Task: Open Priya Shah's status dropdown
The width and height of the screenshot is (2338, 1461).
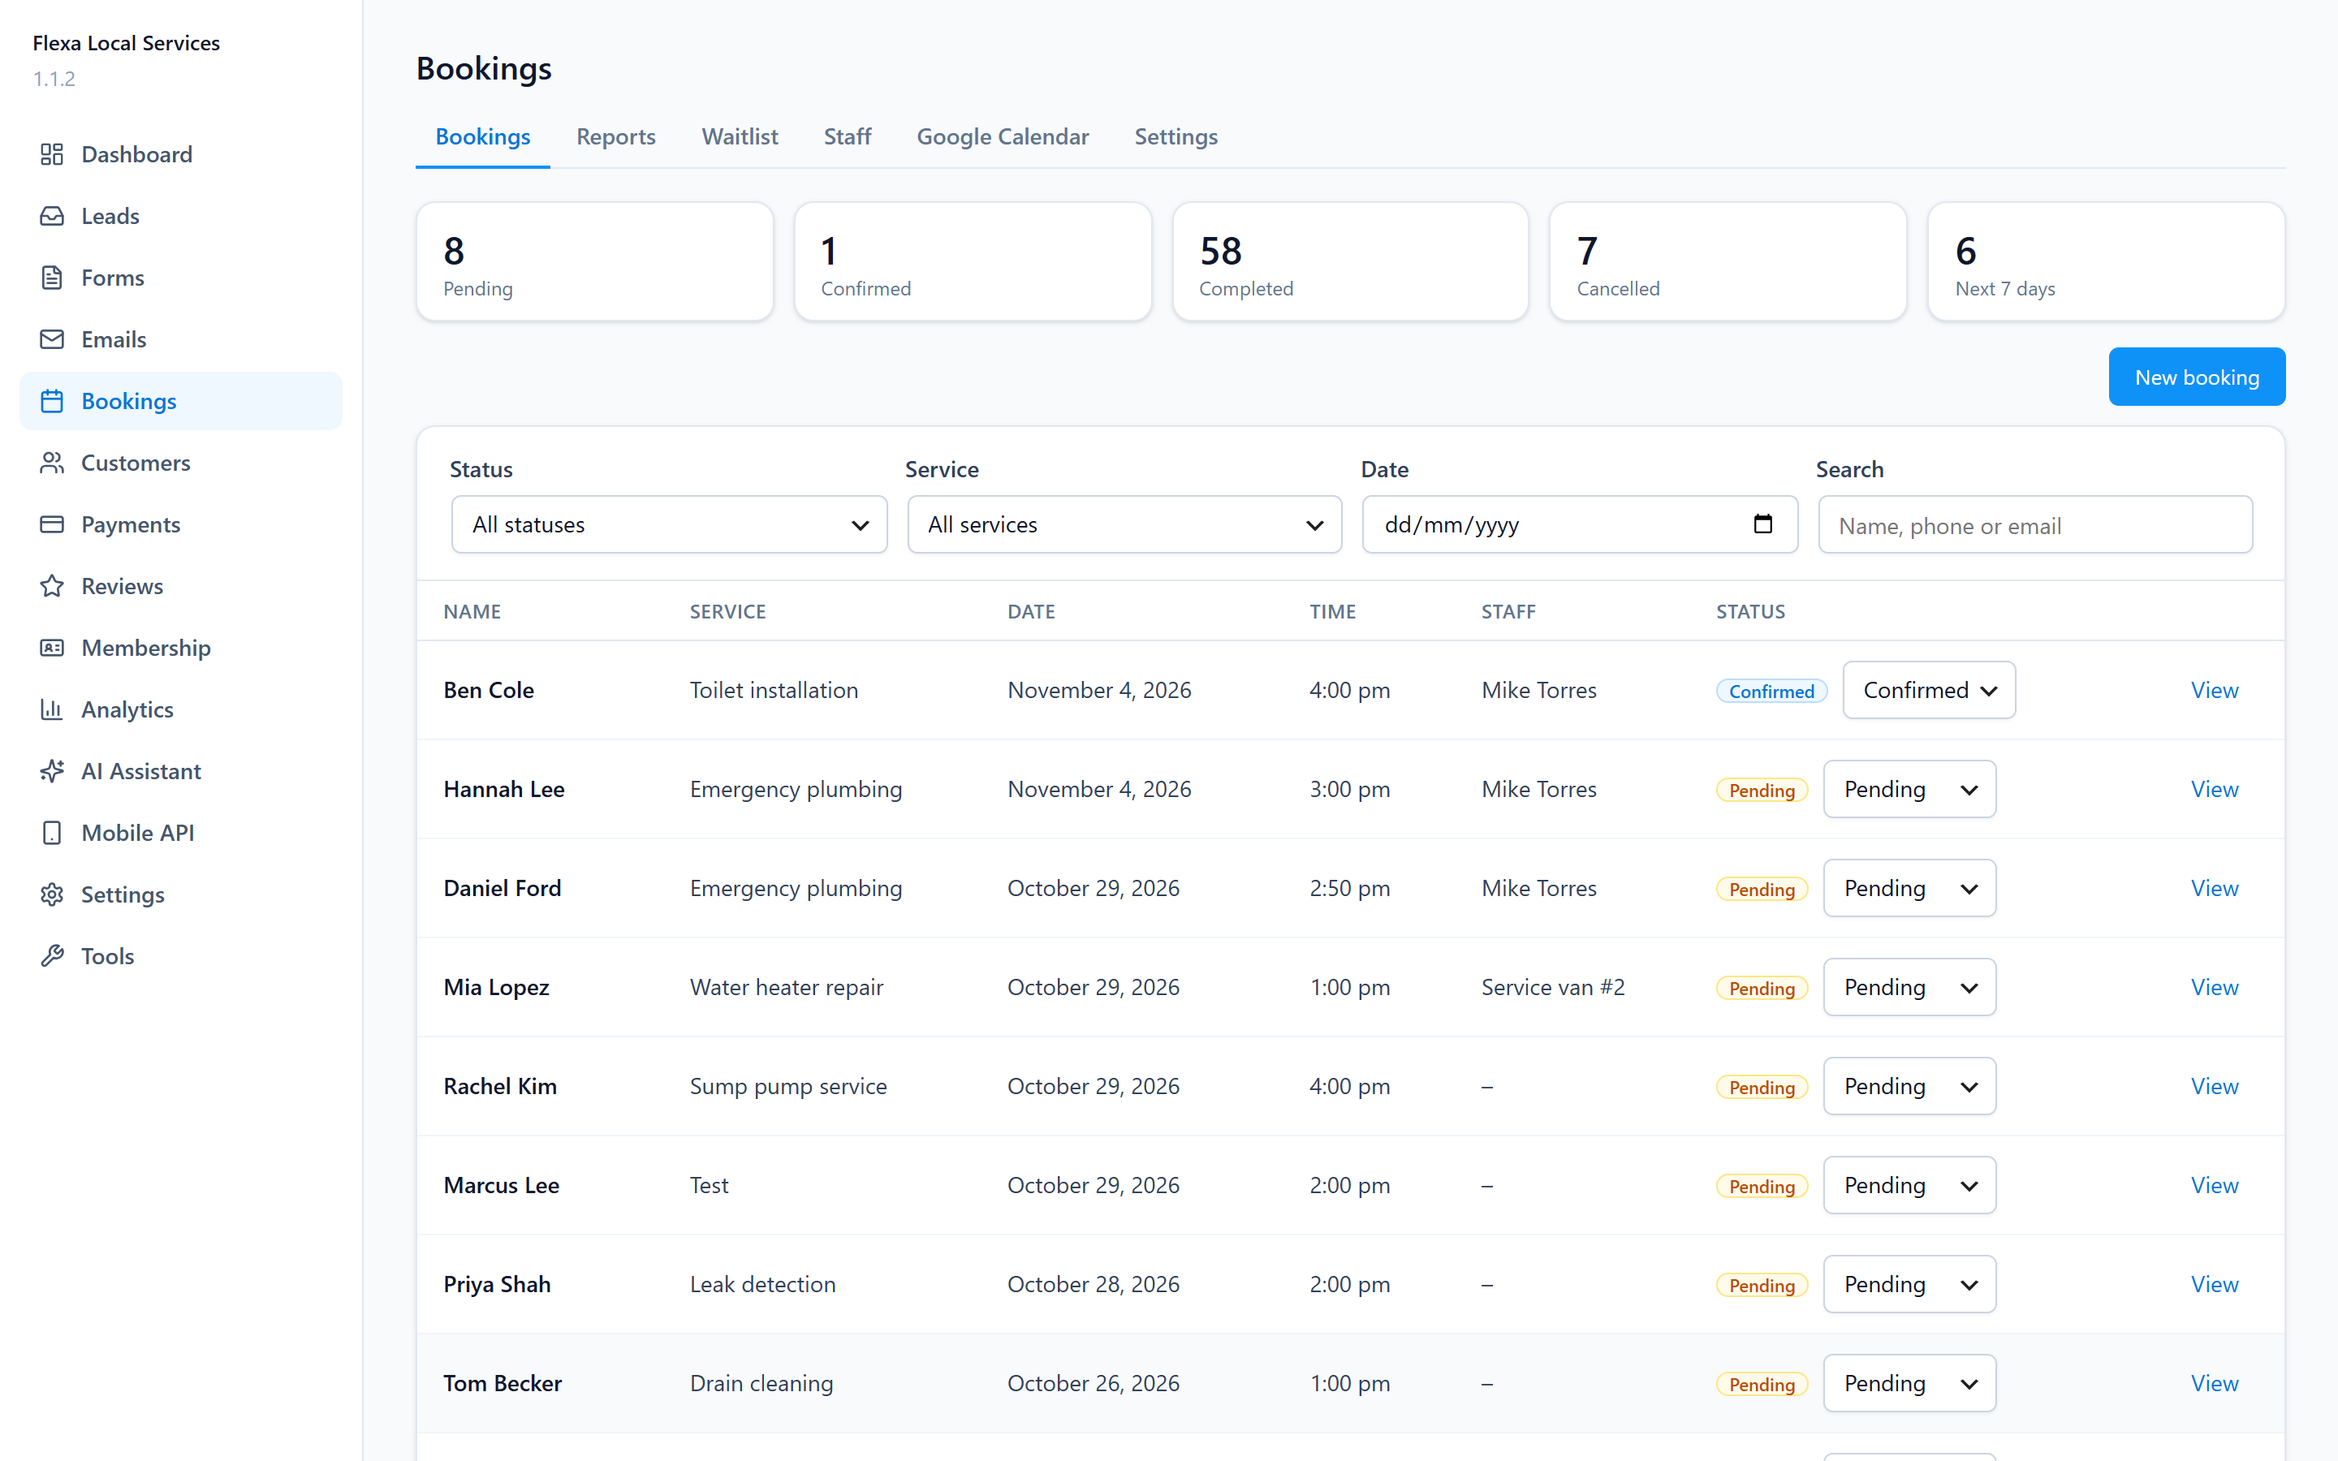Action: coord(1909,1284)
